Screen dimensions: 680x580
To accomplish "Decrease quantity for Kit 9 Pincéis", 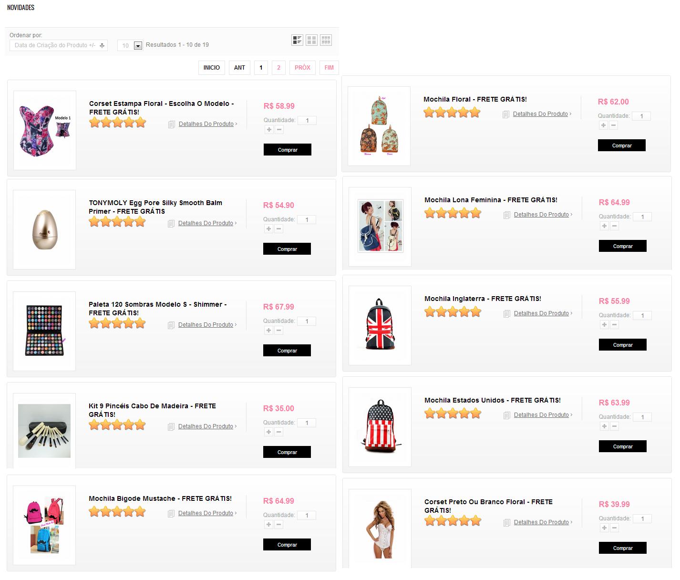I will click(278, 432).
